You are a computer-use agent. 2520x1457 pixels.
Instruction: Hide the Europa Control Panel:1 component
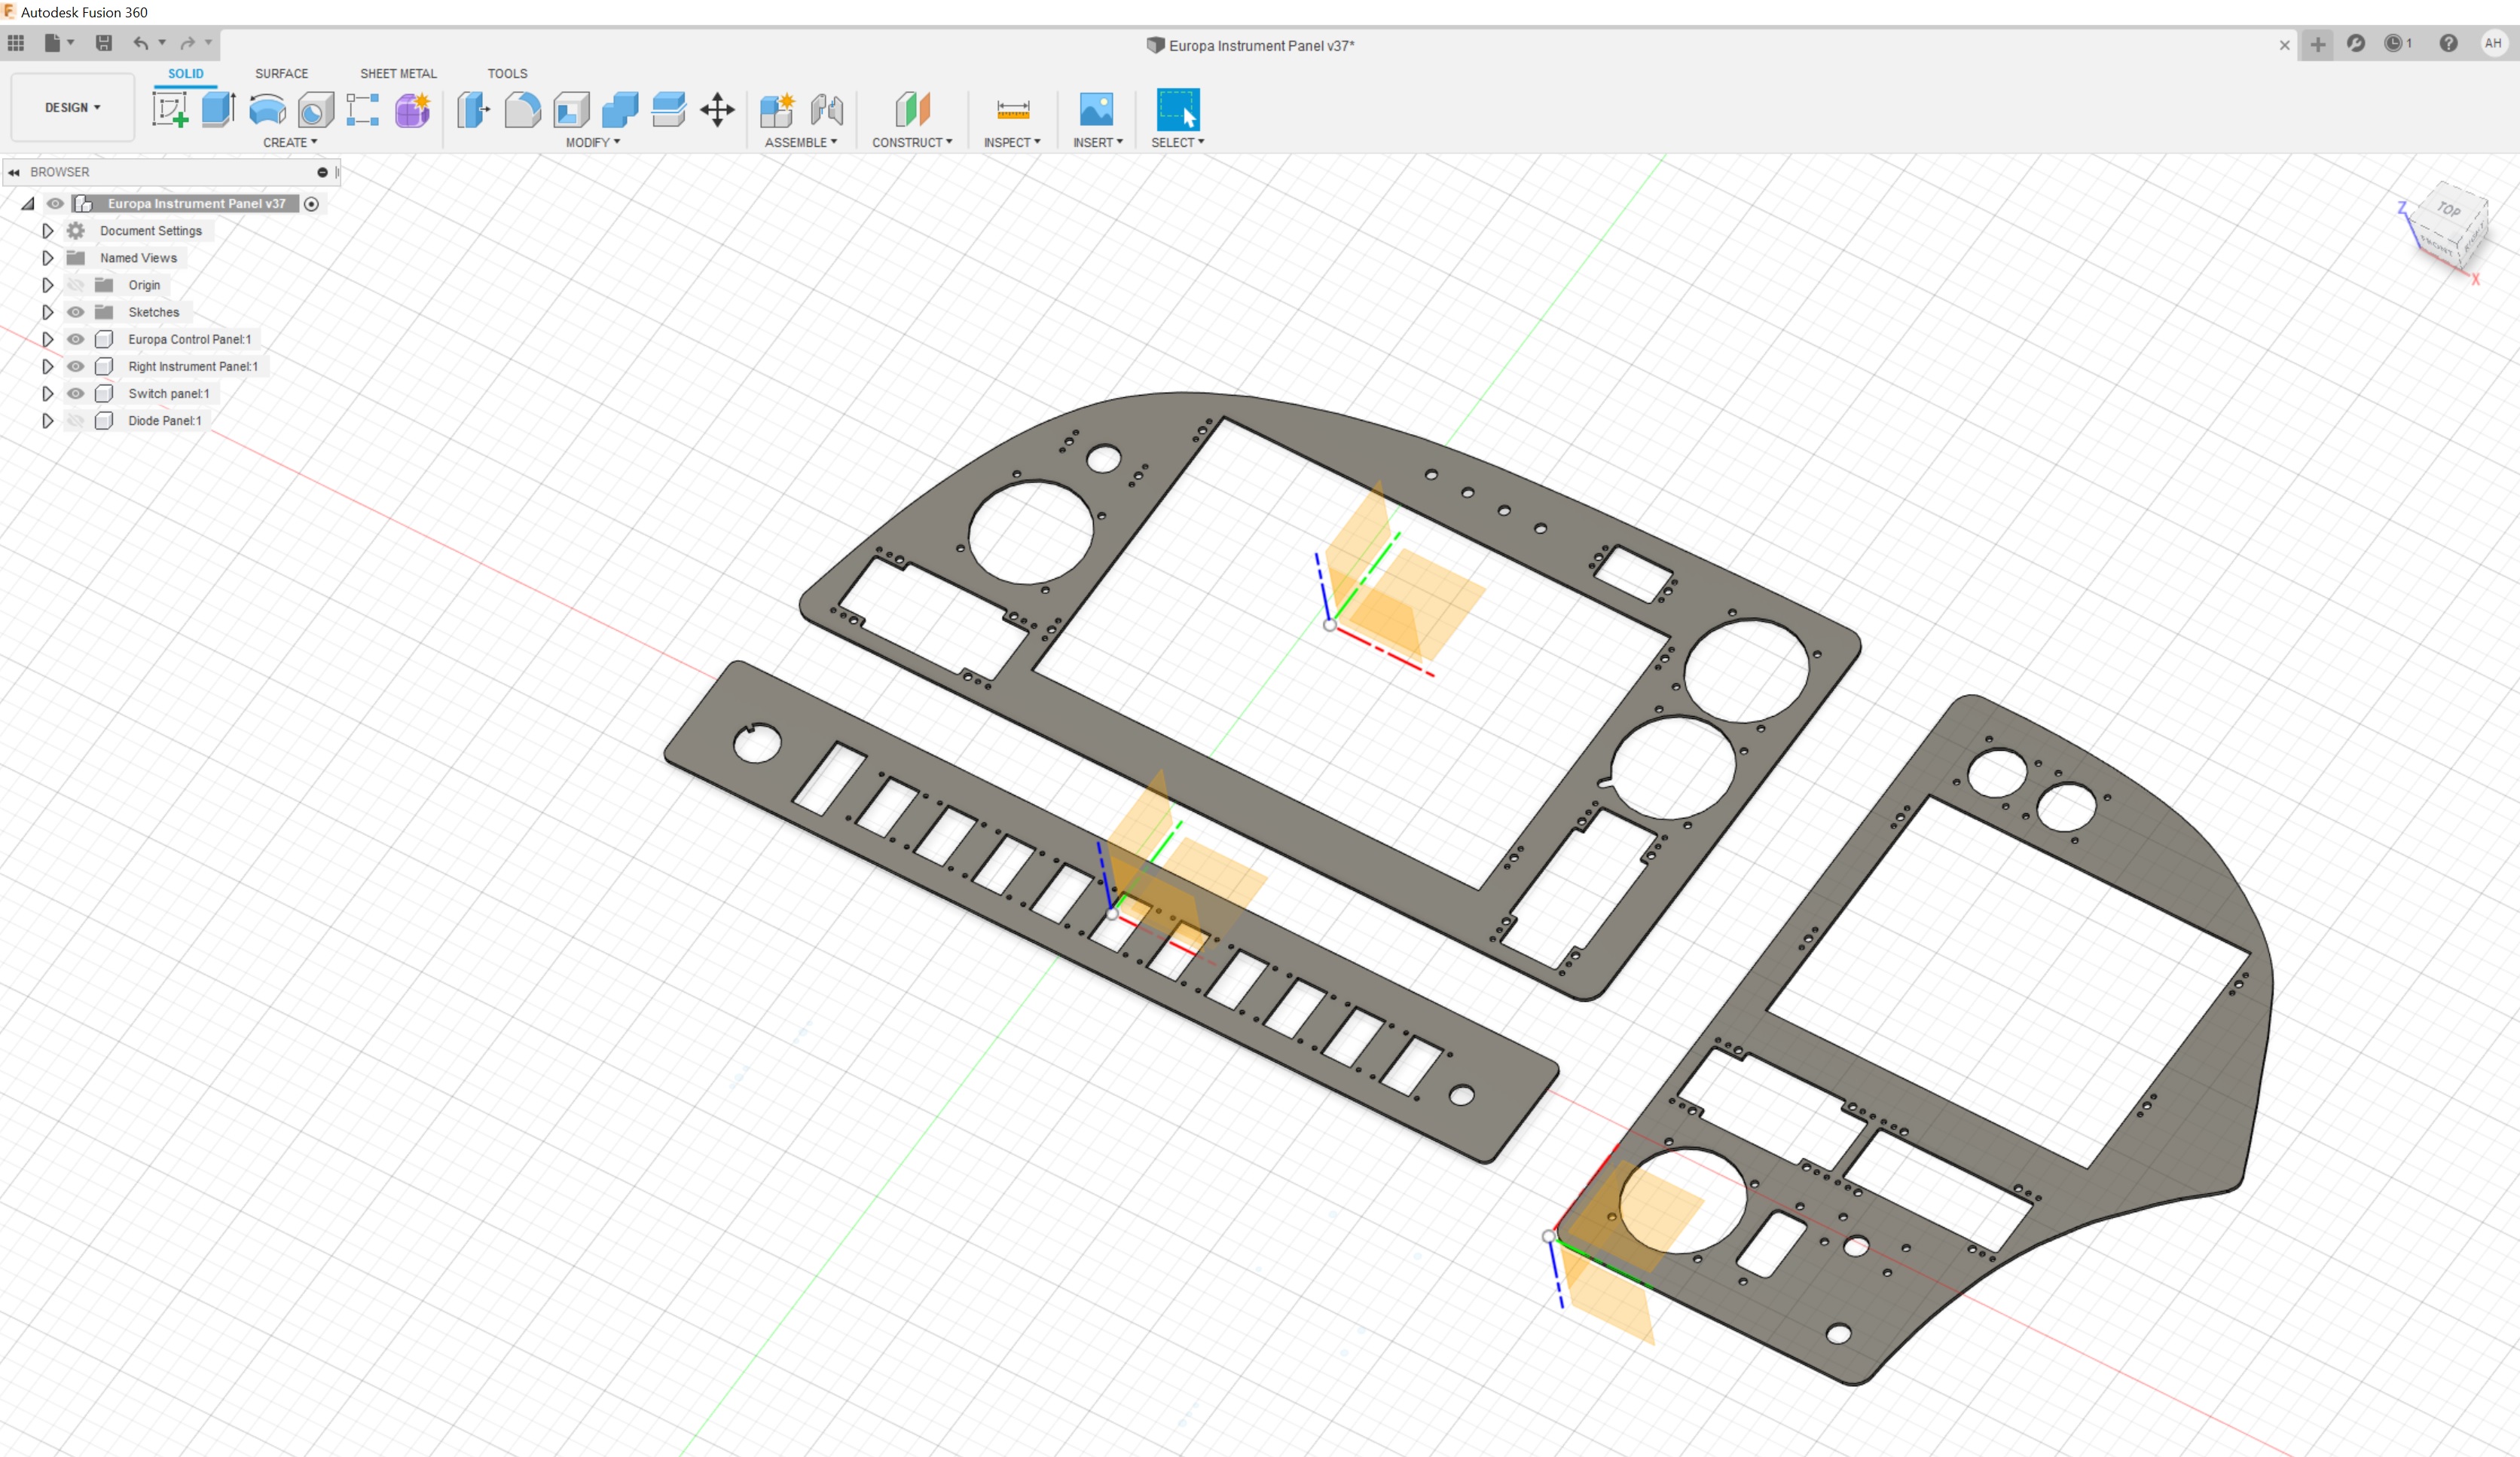(x=76, y=339)
